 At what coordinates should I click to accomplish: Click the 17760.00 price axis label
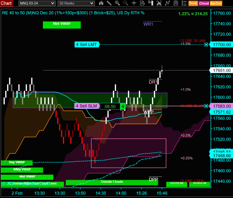pyautogui.click(x=222, y=13)
